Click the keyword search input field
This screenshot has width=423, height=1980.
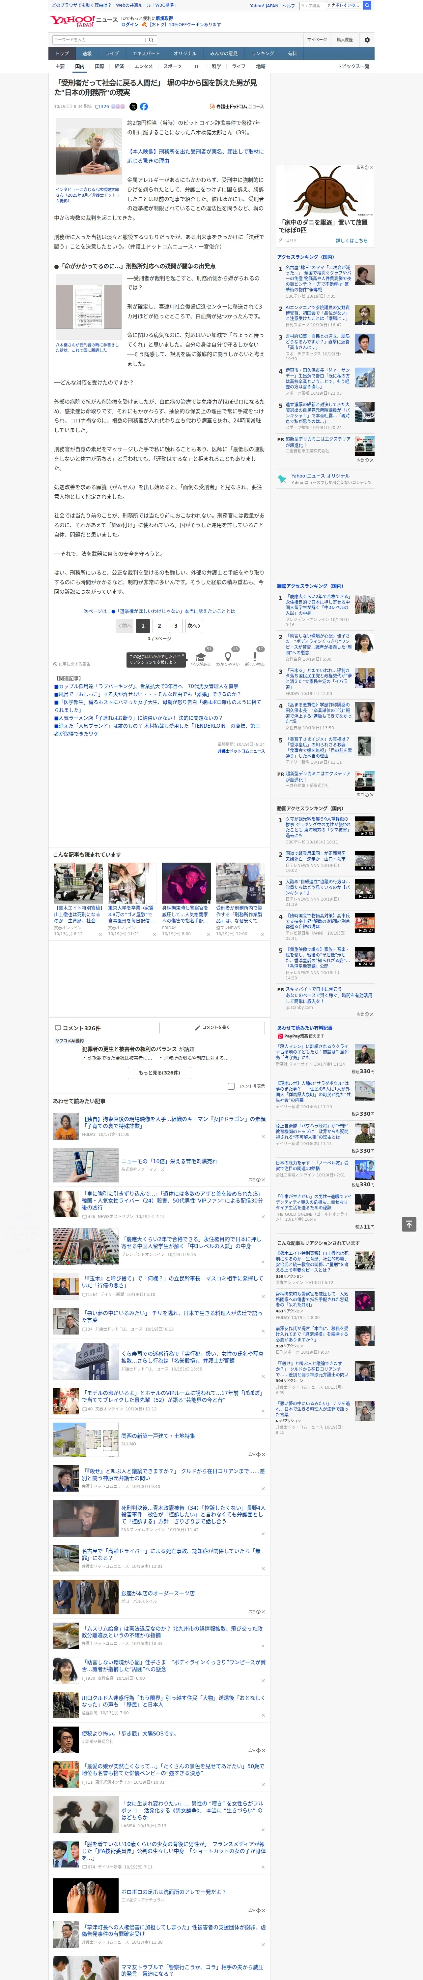point(99,39)
